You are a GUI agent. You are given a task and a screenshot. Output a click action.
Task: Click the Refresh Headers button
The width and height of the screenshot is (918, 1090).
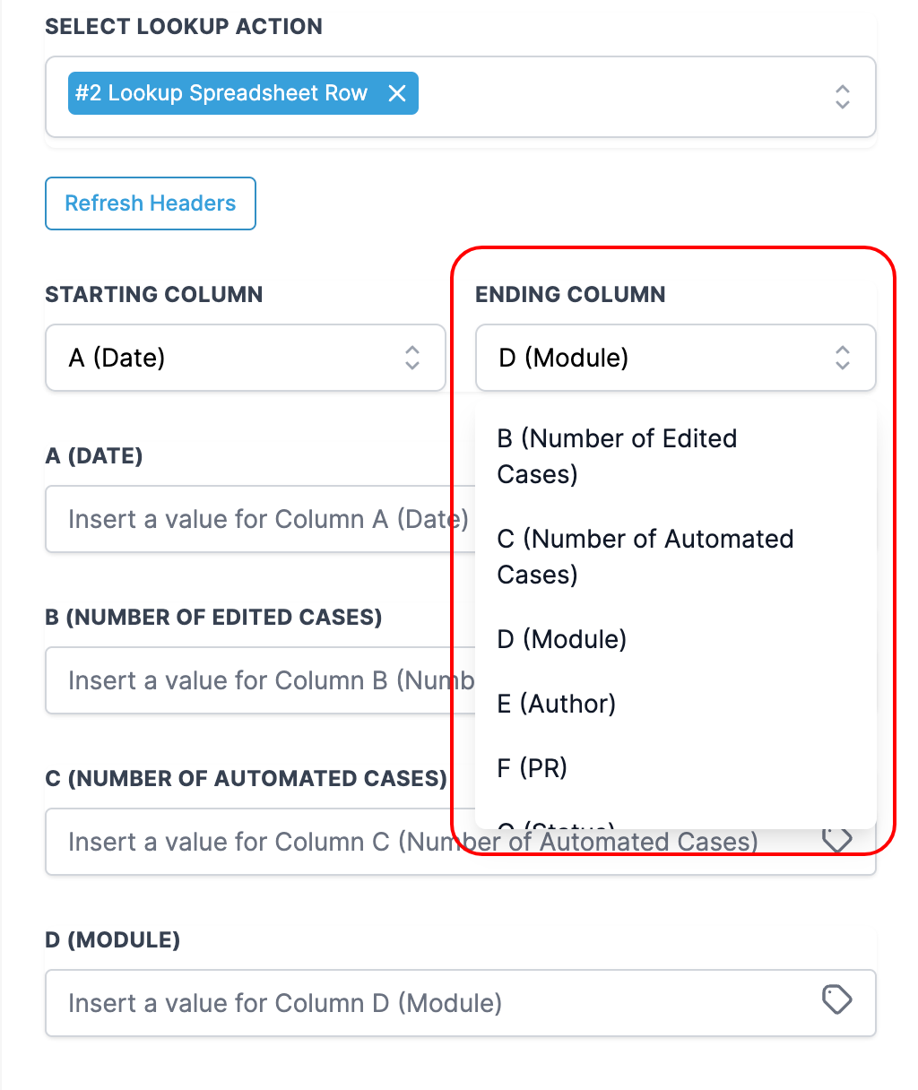(x=151, y=203)
